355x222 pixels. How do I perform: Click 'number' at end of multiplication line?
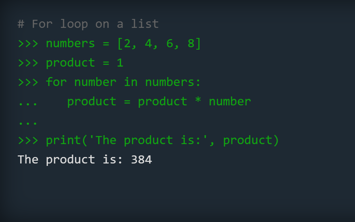[230, 101]
